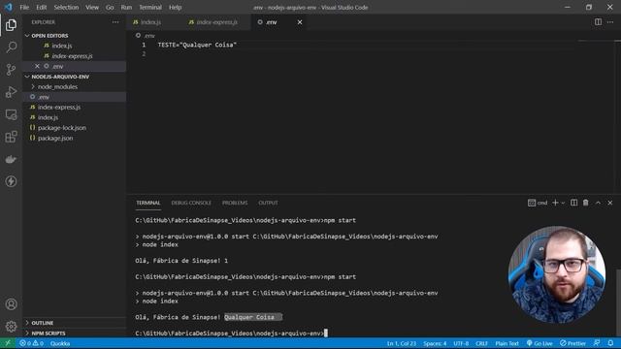621x349 pixels.
Task: Kill terminal with trash icon
Action: (x=586, y=203)
